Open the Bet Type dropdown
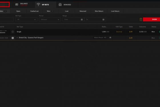 pyautogui.click(x=26, y=19)
